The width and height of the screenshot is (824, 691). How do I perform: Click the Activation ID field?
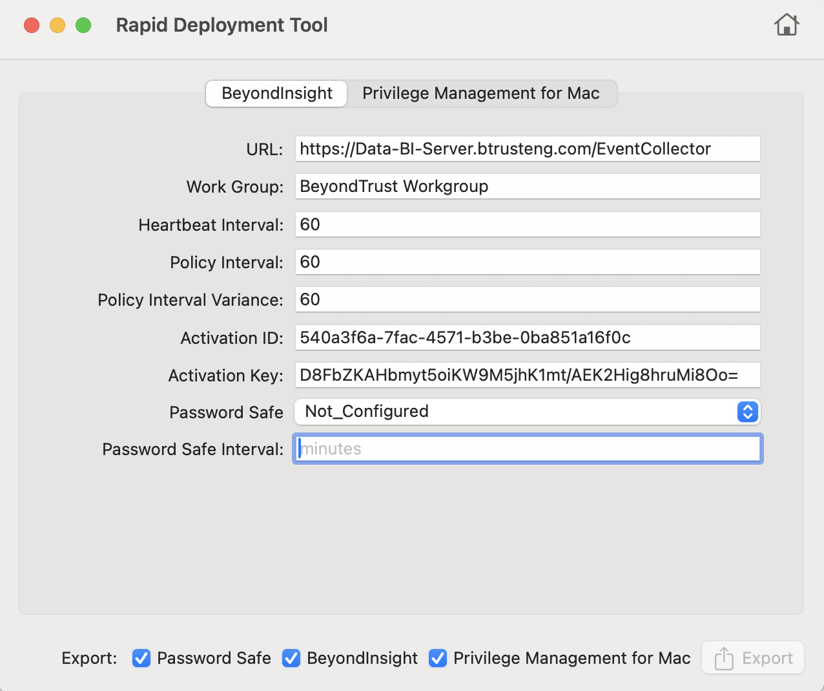pyautogui.click(x=528, y=337)
